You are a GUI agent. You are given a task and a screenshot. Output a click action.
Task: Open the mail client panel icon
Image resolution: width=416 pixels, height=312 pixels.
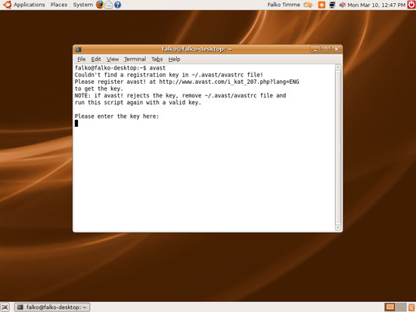tap(108, 5)
